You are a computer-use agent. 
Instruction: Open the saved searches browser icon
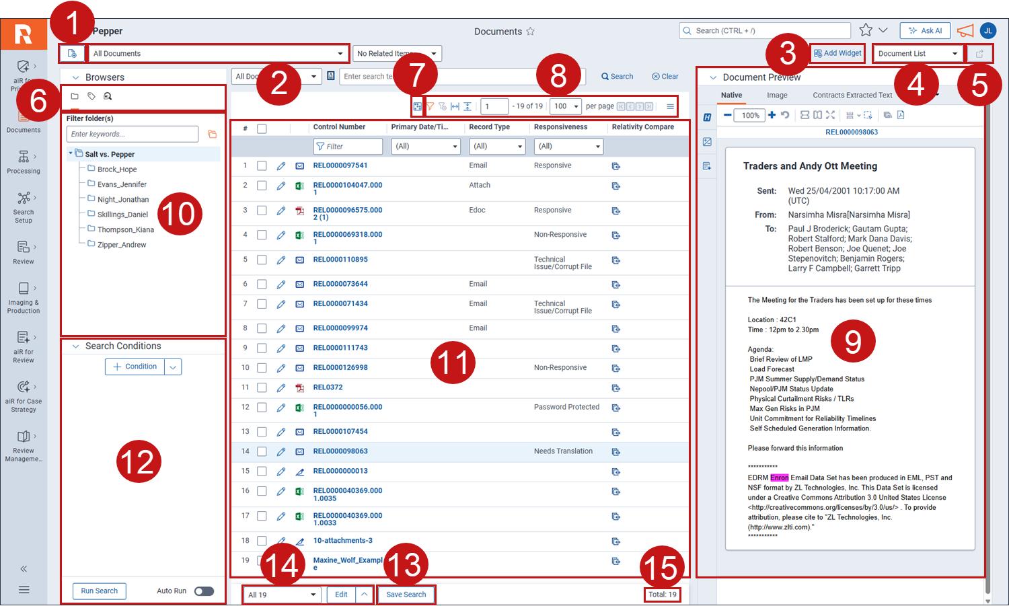click(108, 97)
